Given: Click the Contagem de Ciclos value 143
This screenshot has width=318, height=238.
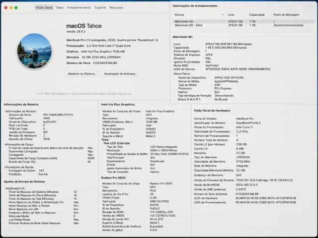Looking at the screenshot, I should tap(41, 171).
